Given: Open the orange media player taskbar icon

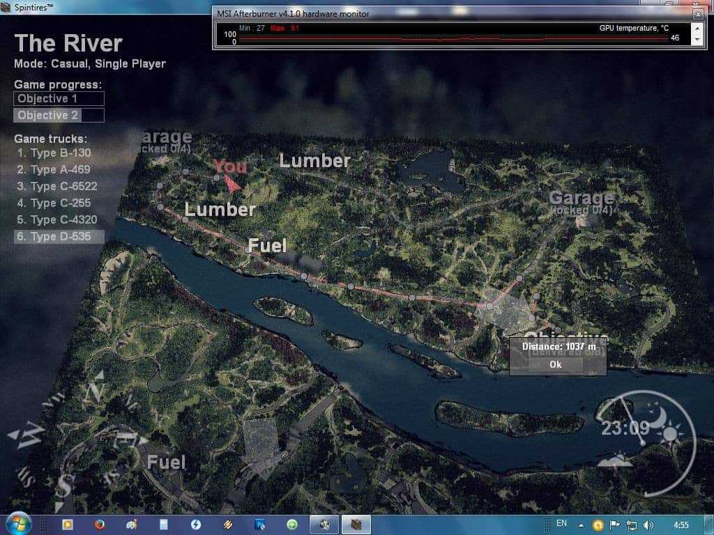Looking at the screenshot, I should tap(68, 525).
